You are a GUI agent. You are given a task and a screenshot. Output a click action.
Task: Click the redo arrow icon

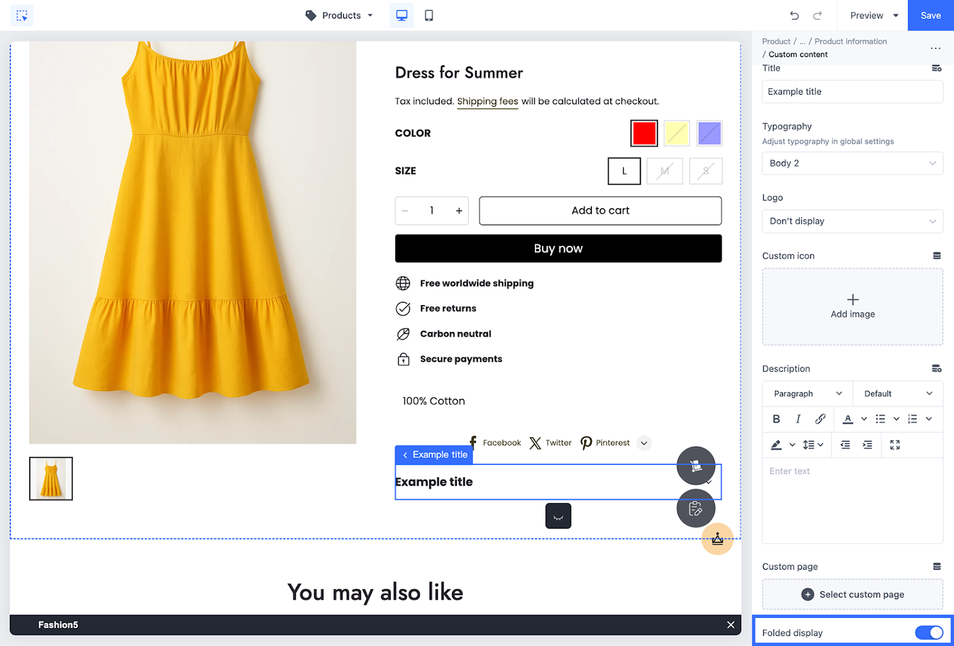coord(817,15)
